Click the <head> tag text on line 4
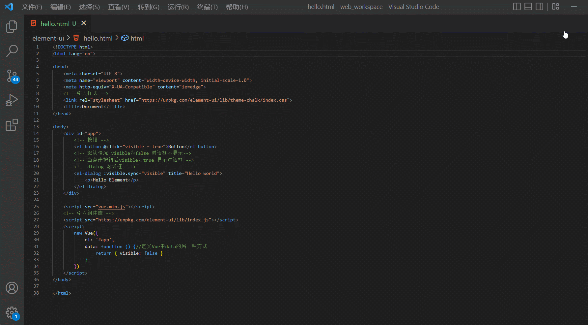The width and height of the screenshot is (588, 325). click(x=61, y=67)
